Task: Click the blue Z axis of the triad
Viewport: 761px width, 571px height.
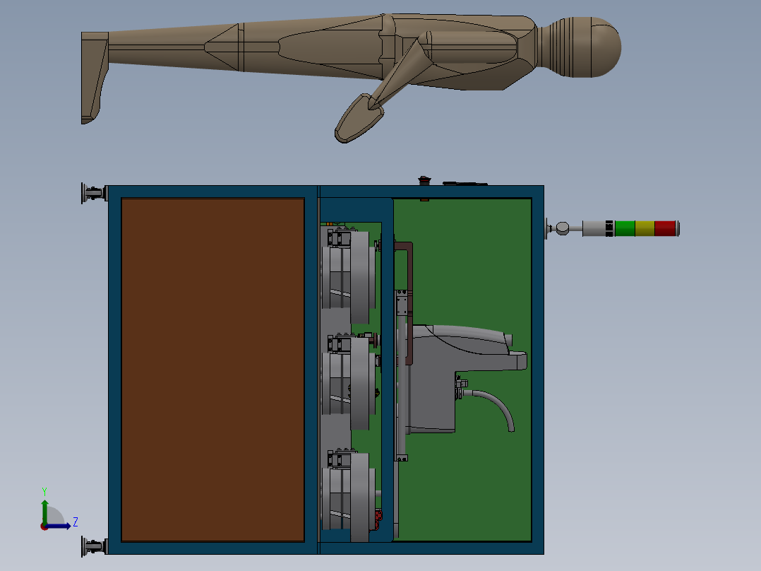Action: [x=58, y=526]
